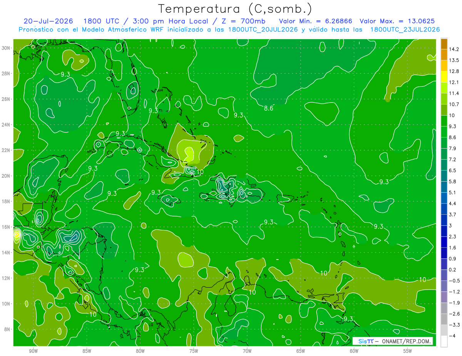This screenshot has height=356, width=462.
Task: Pick the yellow color bar segment between 12.1 and 12.8
Action: click(444, 77)
